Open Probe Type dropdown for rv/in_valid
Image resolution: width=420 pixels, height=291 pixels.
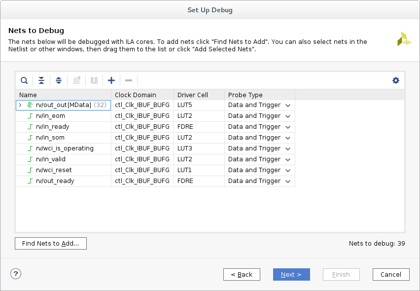(x=288, y=160)
